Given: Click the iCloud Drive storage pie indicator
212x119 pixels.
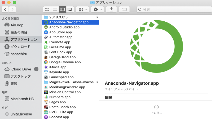Looking at the screenshot, I should coord(36,69).
